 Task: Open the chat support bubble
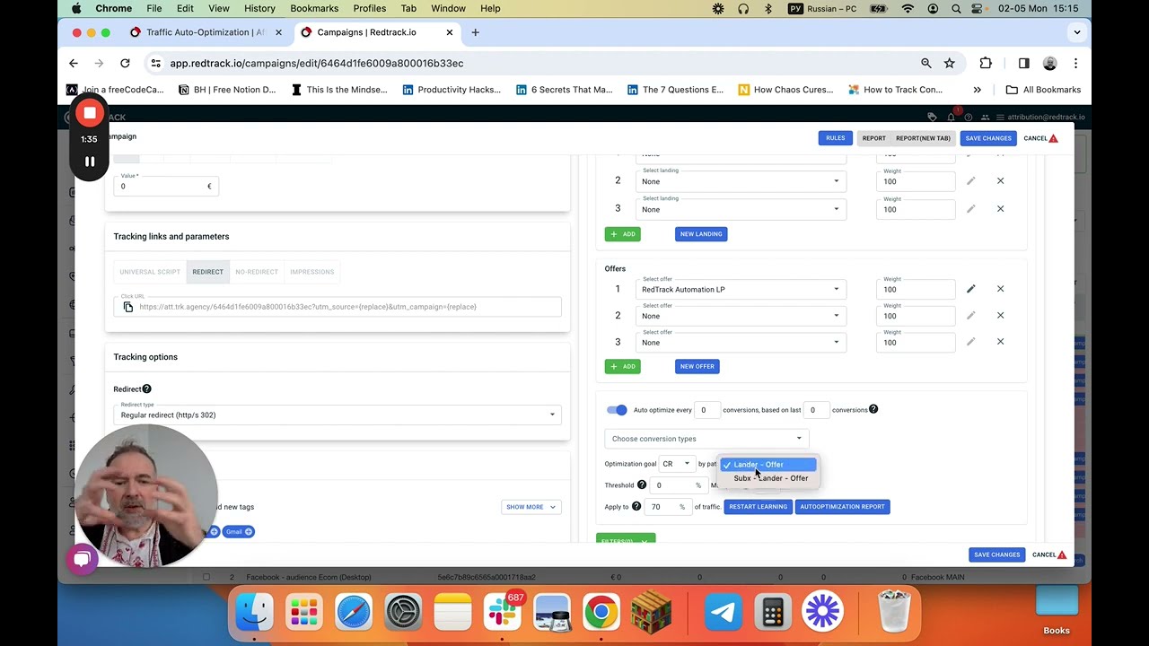click(82, 560)
